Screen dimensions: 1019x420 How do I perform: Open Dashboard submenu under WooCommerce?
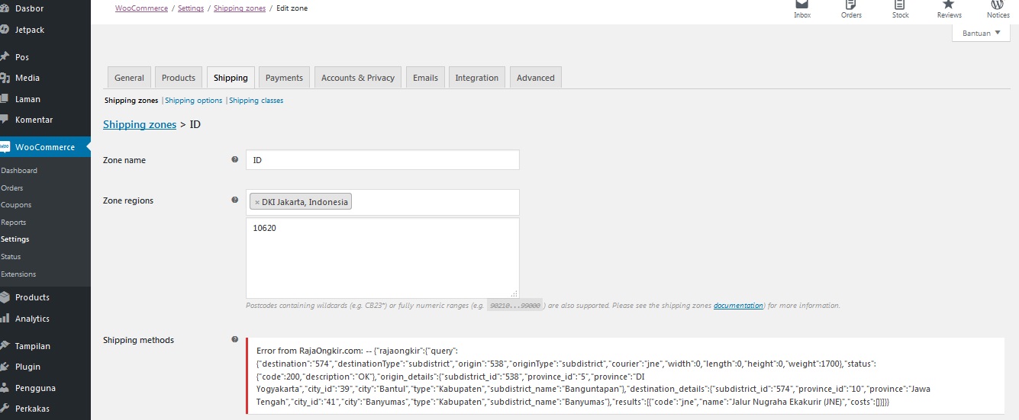[x=19, y=171]
